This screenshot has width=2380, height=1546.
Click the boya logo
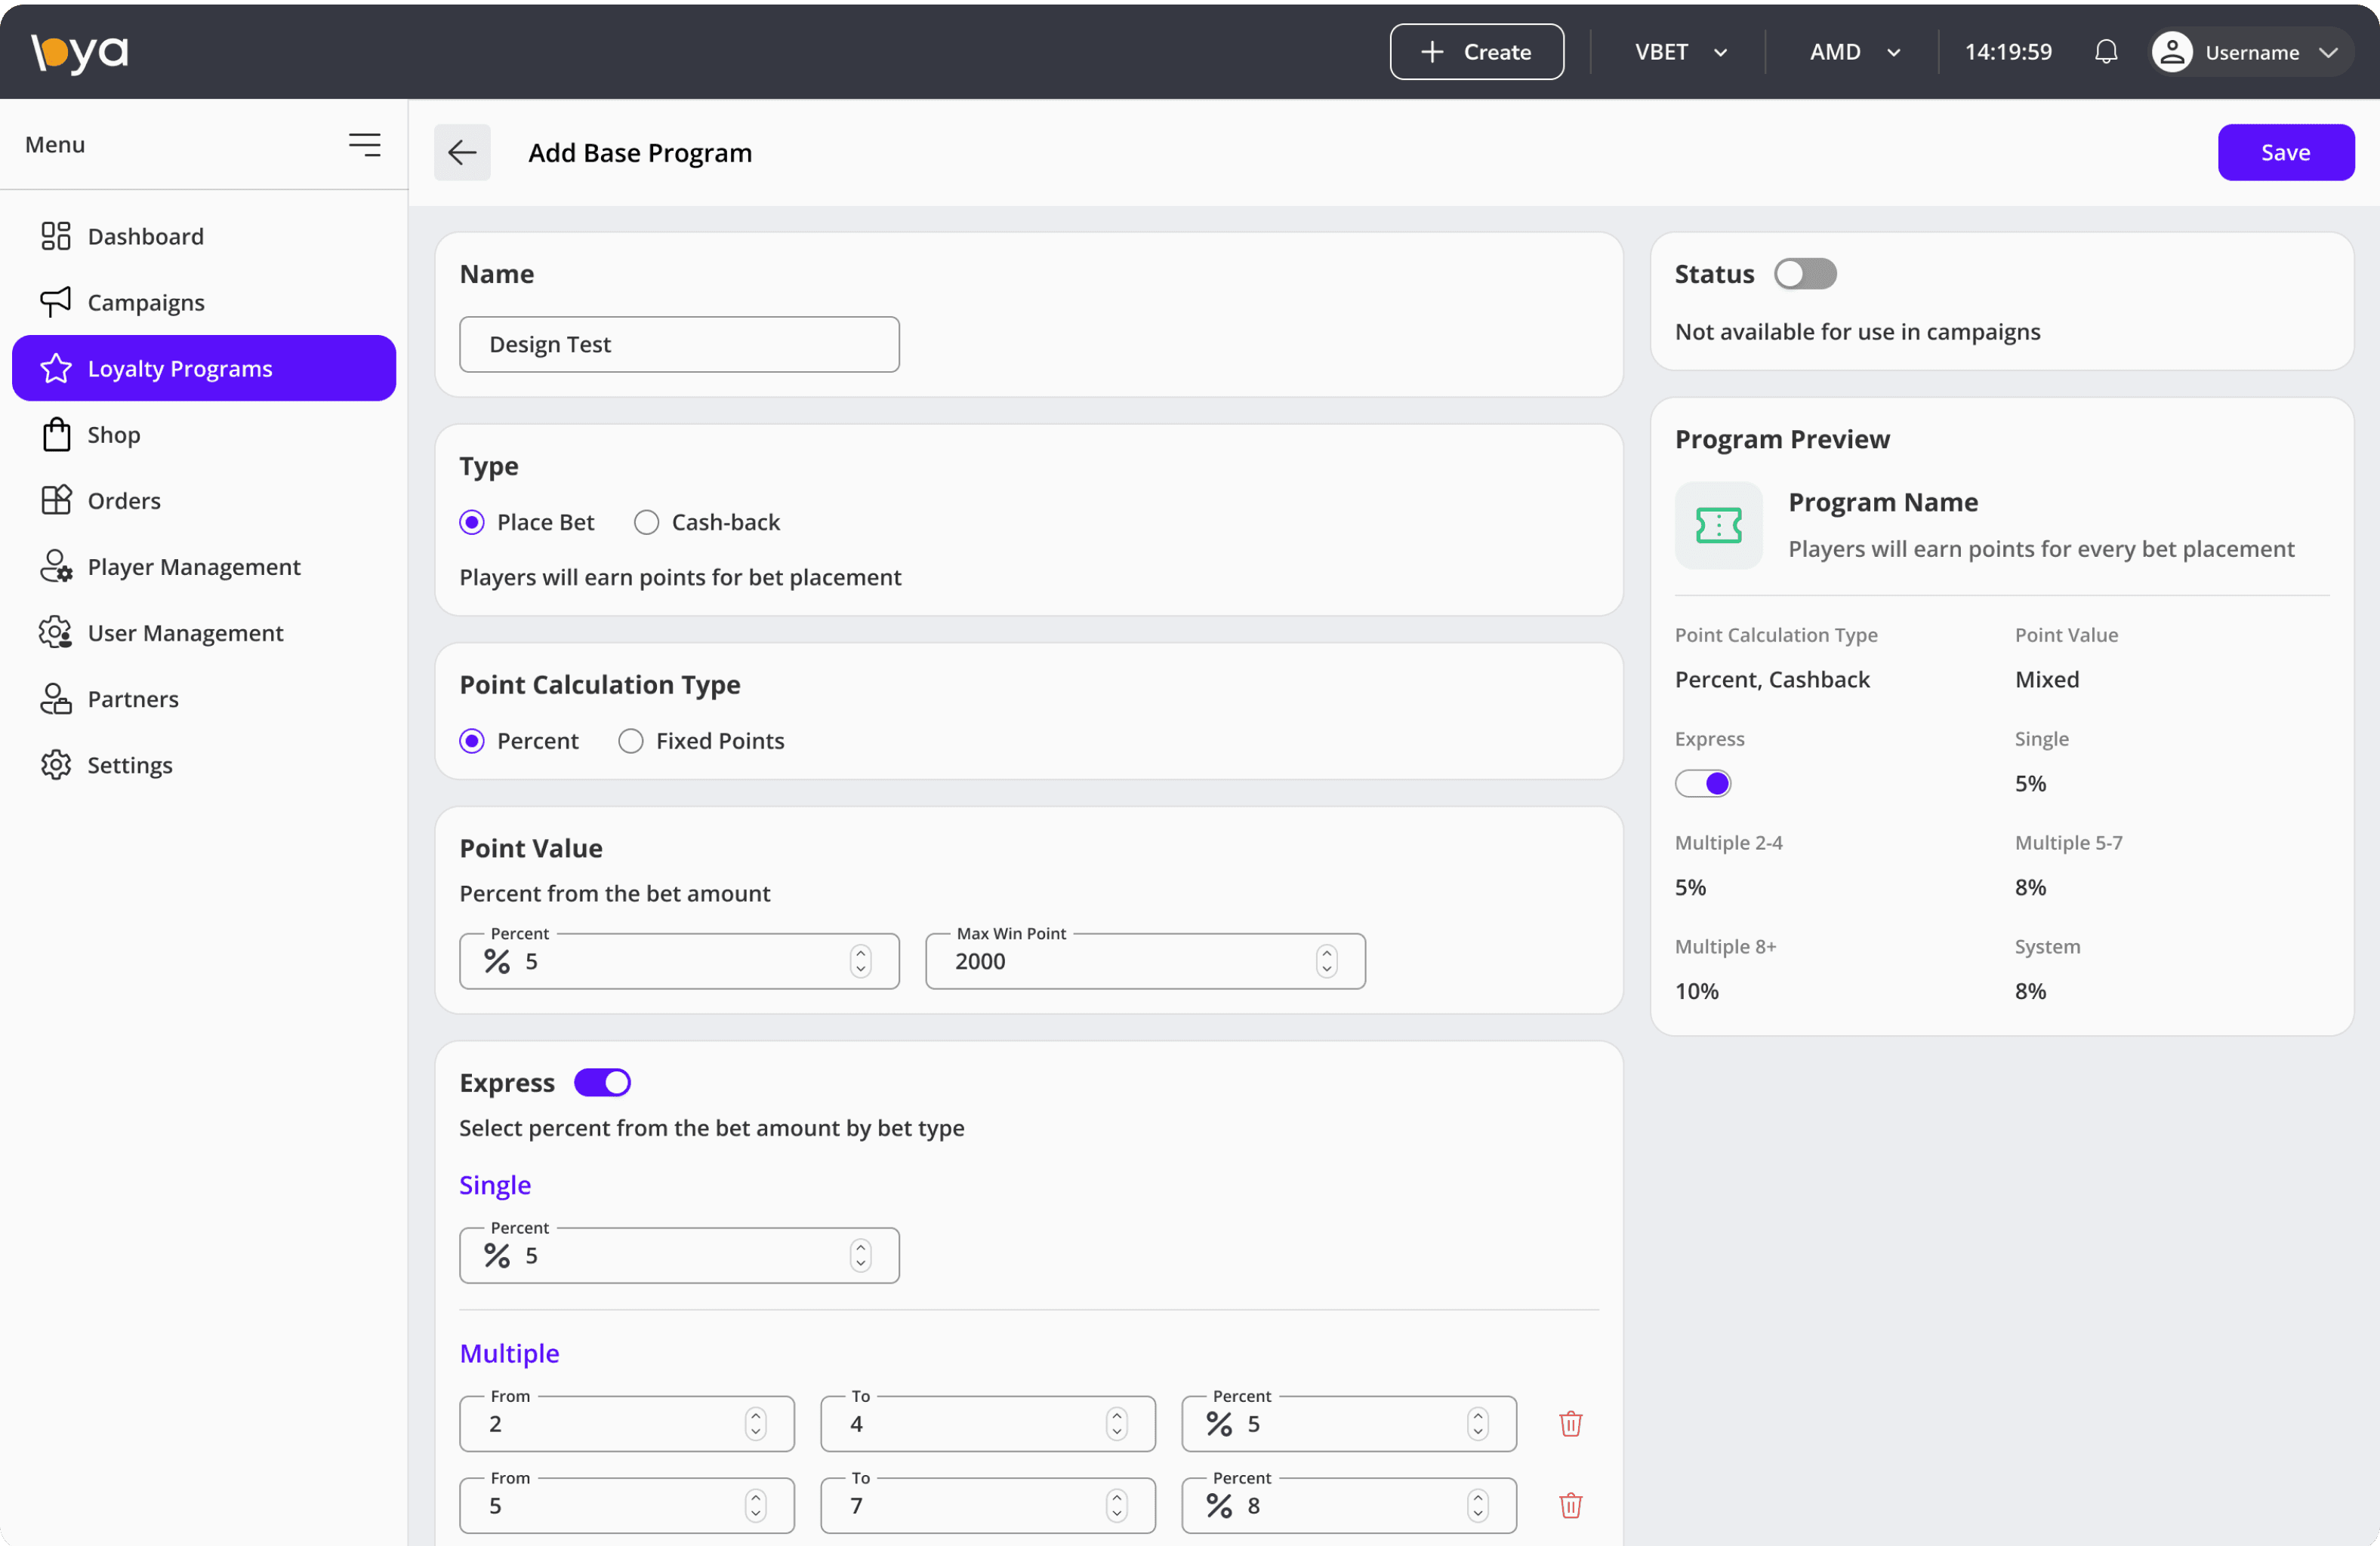[x=80, y=52]
